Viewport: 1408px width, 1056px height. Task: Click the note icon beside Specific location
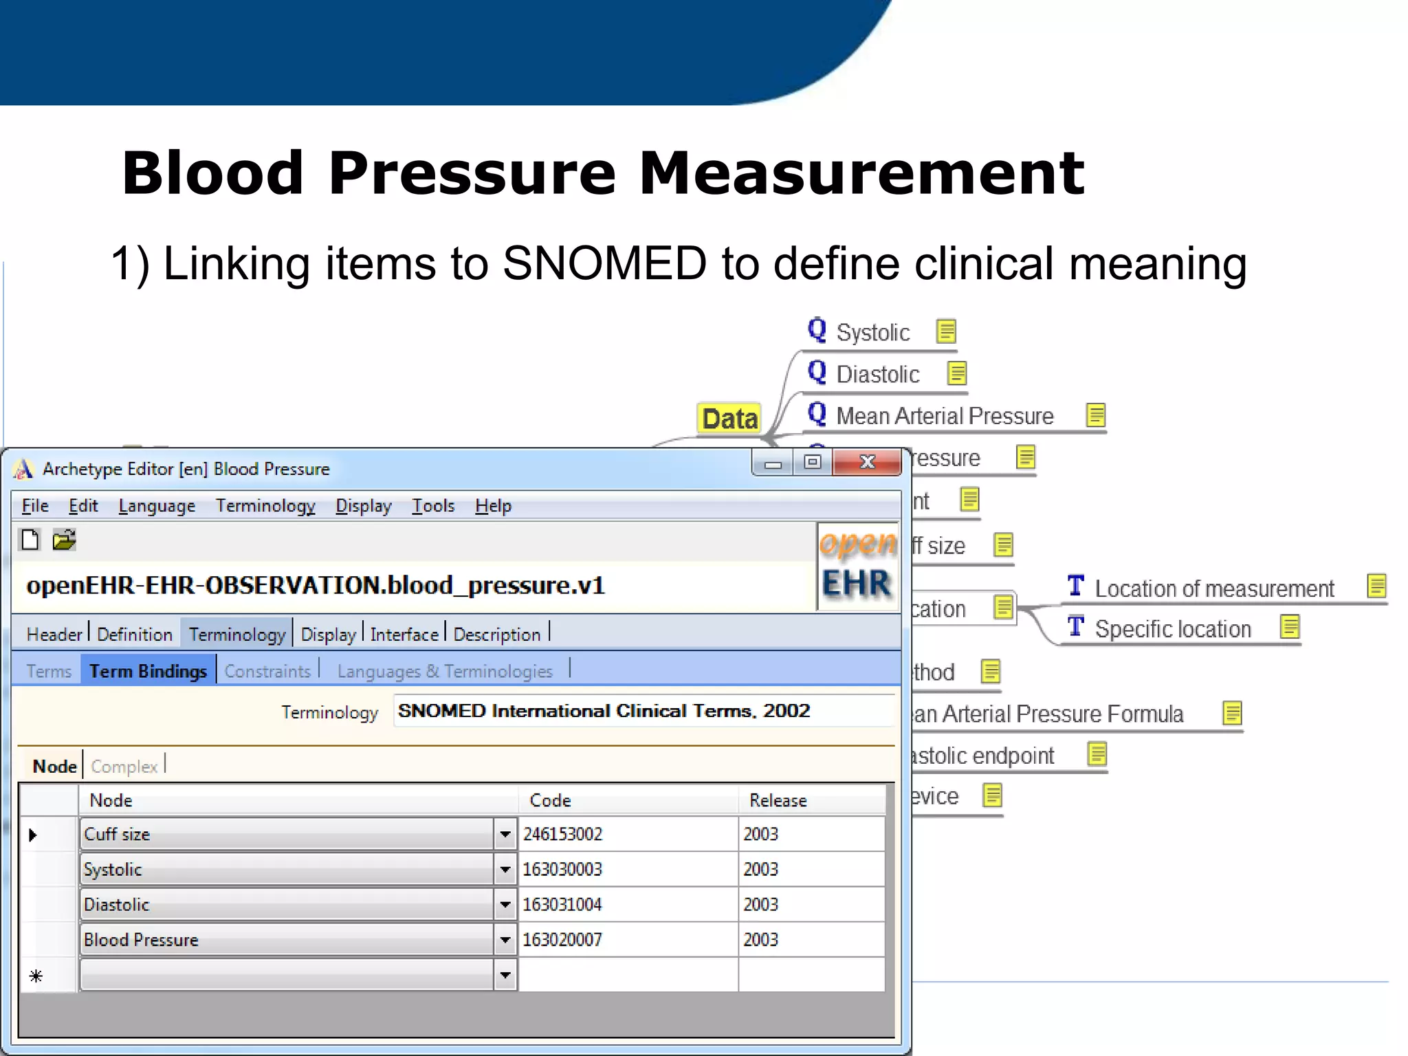1290,626
